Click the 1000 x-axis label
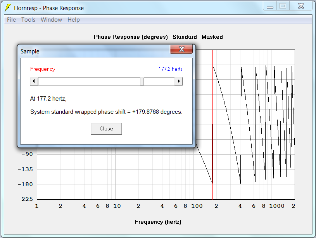Screen dimensions: 316x238 point(277,206)
